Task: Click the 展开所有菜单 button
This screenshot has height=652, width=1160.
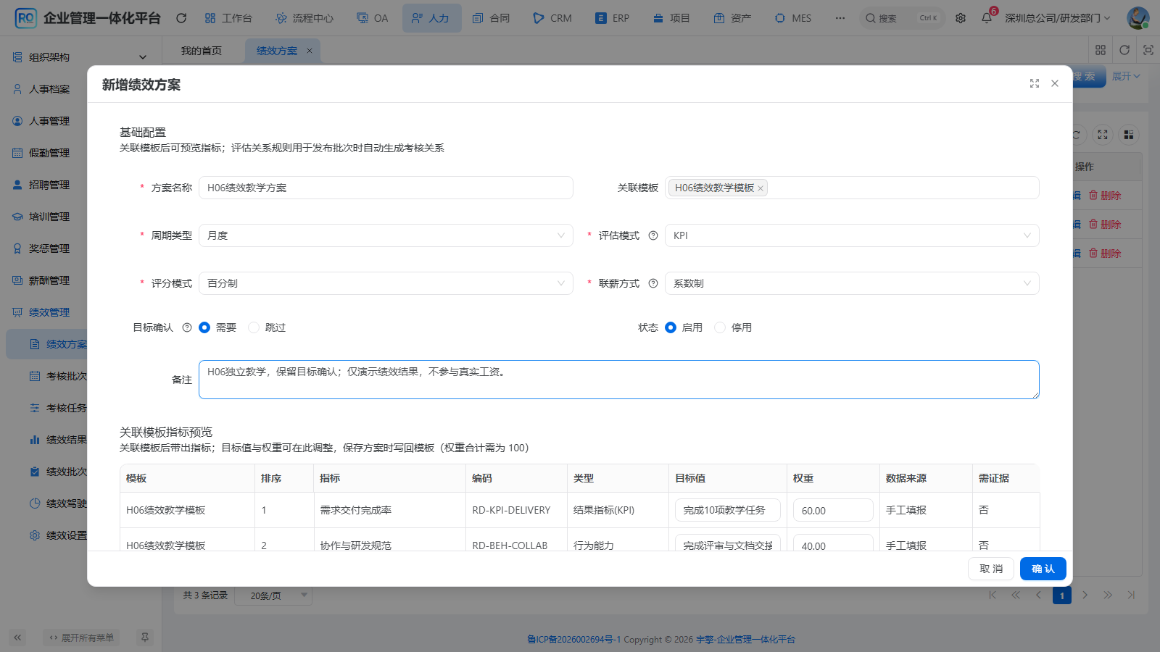Action: pyautogui.click(x=81, y=638)
